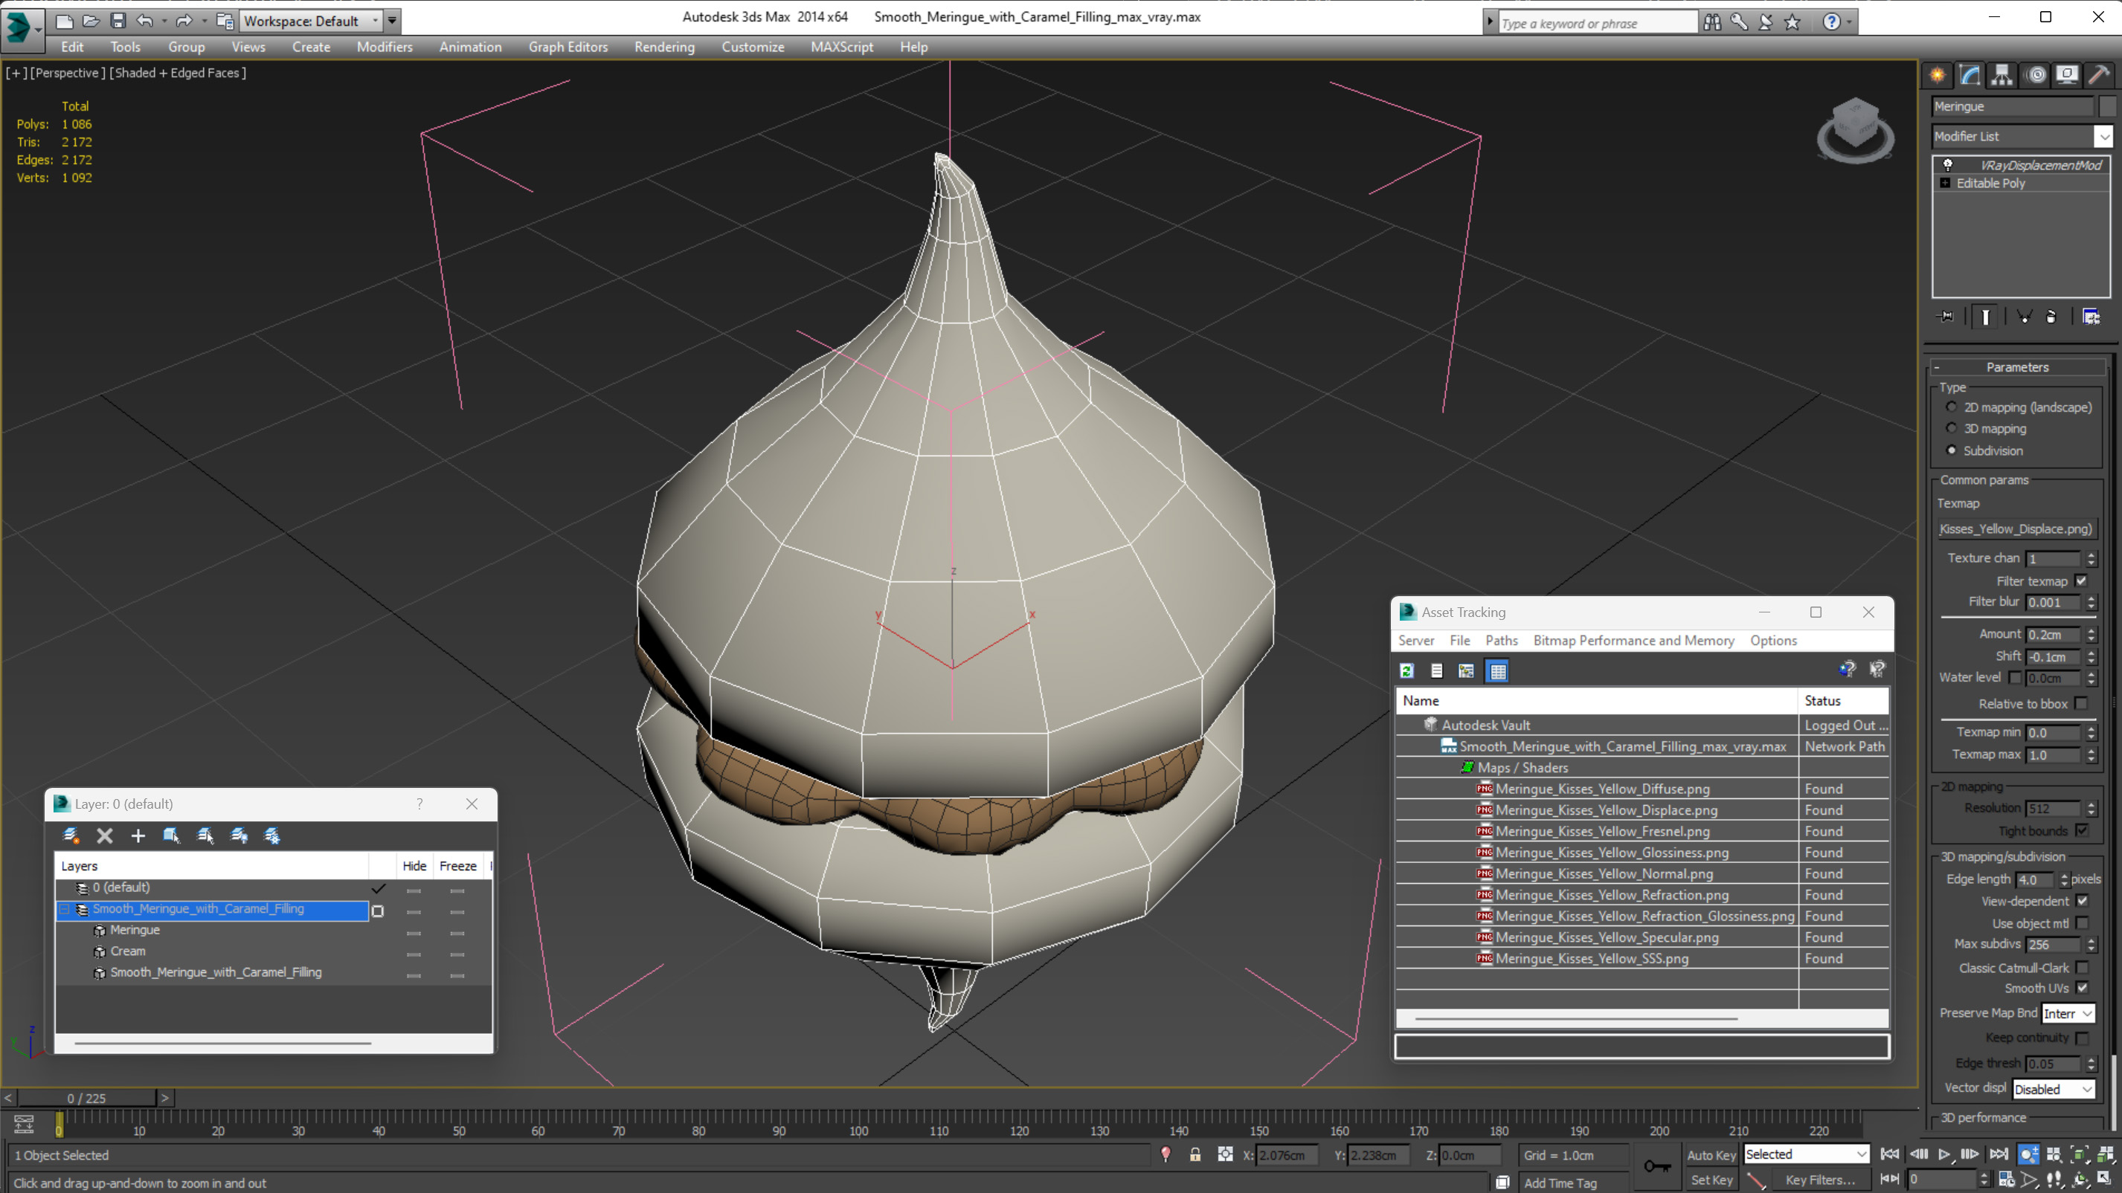
Task: Toggle Zoom viewport navigation tool
Action: [2029, 1154]
